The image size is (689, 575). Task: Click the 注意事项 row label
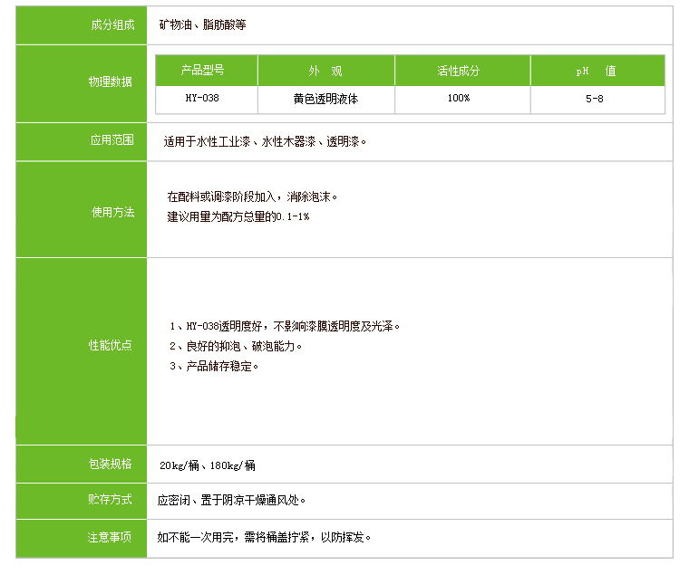point(110,537)
